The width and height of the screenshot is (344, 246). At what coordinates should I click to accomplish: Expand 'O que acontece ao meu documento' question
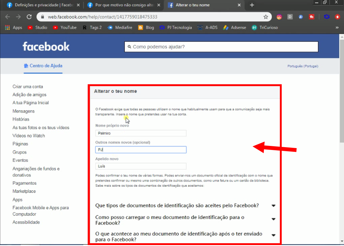pyautogui.click(x=273, y=235)
